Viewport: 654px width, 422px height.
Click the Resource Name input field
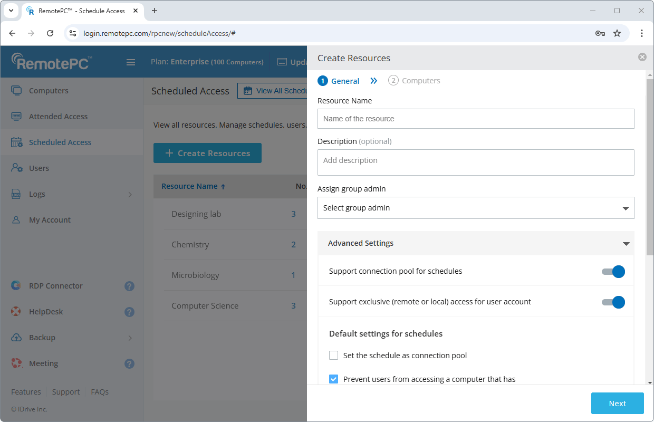click(475, 119)
